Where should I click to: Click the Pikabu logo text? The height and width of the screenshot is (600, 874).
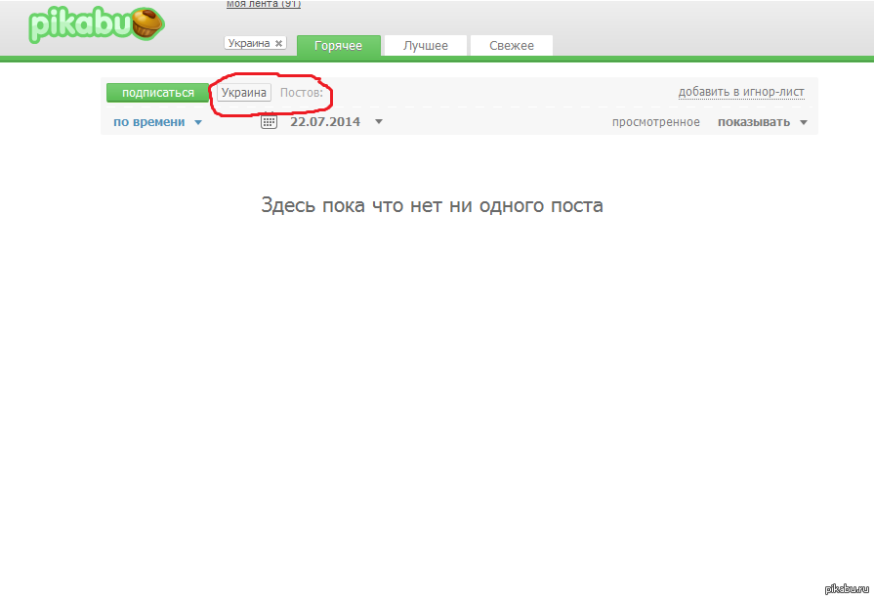coord(80,24)
